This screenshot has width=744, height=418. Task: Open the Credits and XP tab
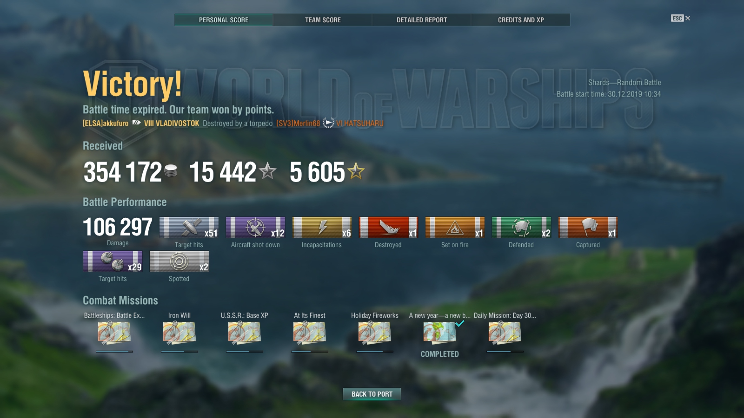[x=521, y=20]
